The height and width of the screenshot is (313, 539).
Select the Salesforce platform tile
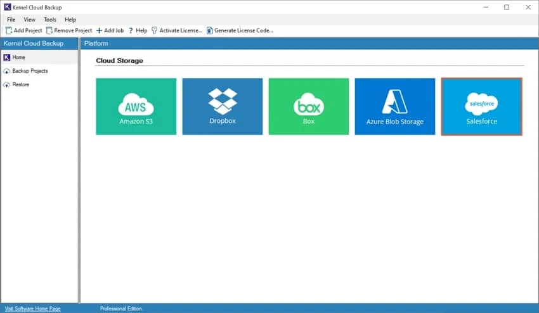[481, 106]
